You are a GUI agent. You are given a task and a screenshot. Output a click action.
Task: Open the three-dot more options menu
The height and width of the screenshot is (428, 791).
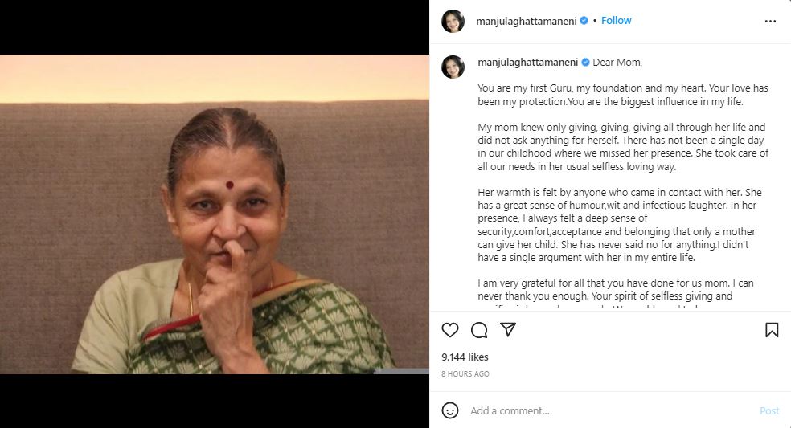point(770,21)
